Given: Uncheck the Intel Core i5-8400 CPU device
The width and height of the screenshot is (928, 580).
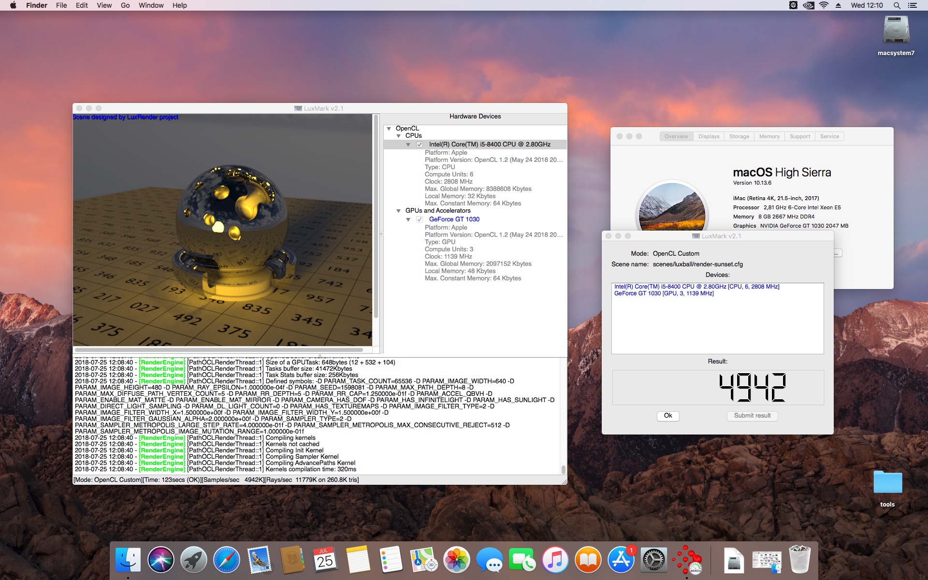Looking at the screenshot, I should click(x=420, y=145).
